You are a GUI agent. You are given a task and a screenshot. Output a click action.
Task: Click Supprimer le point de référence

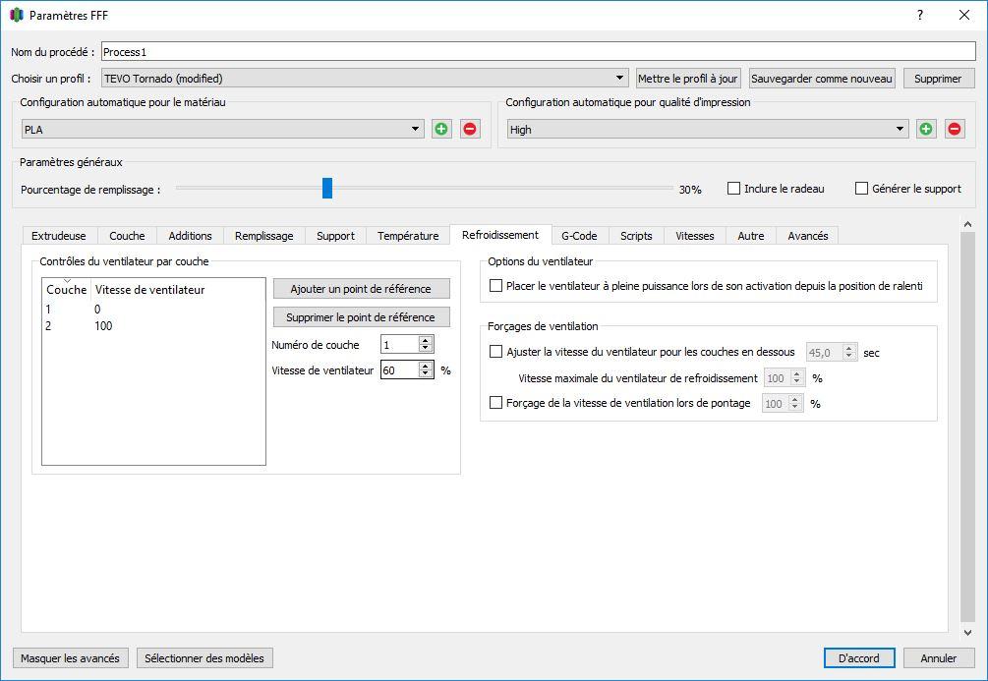pyautogui.click(x=361, y=316)
